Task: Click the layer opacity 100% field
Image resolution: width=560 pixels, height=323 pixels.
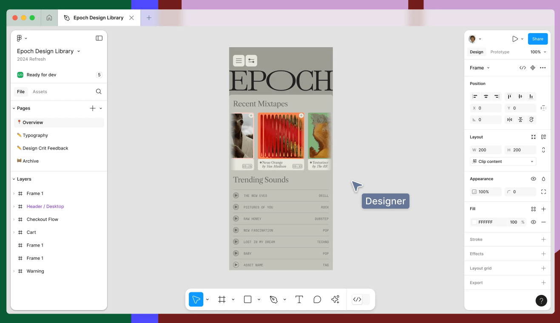Action: click(486, 192)
